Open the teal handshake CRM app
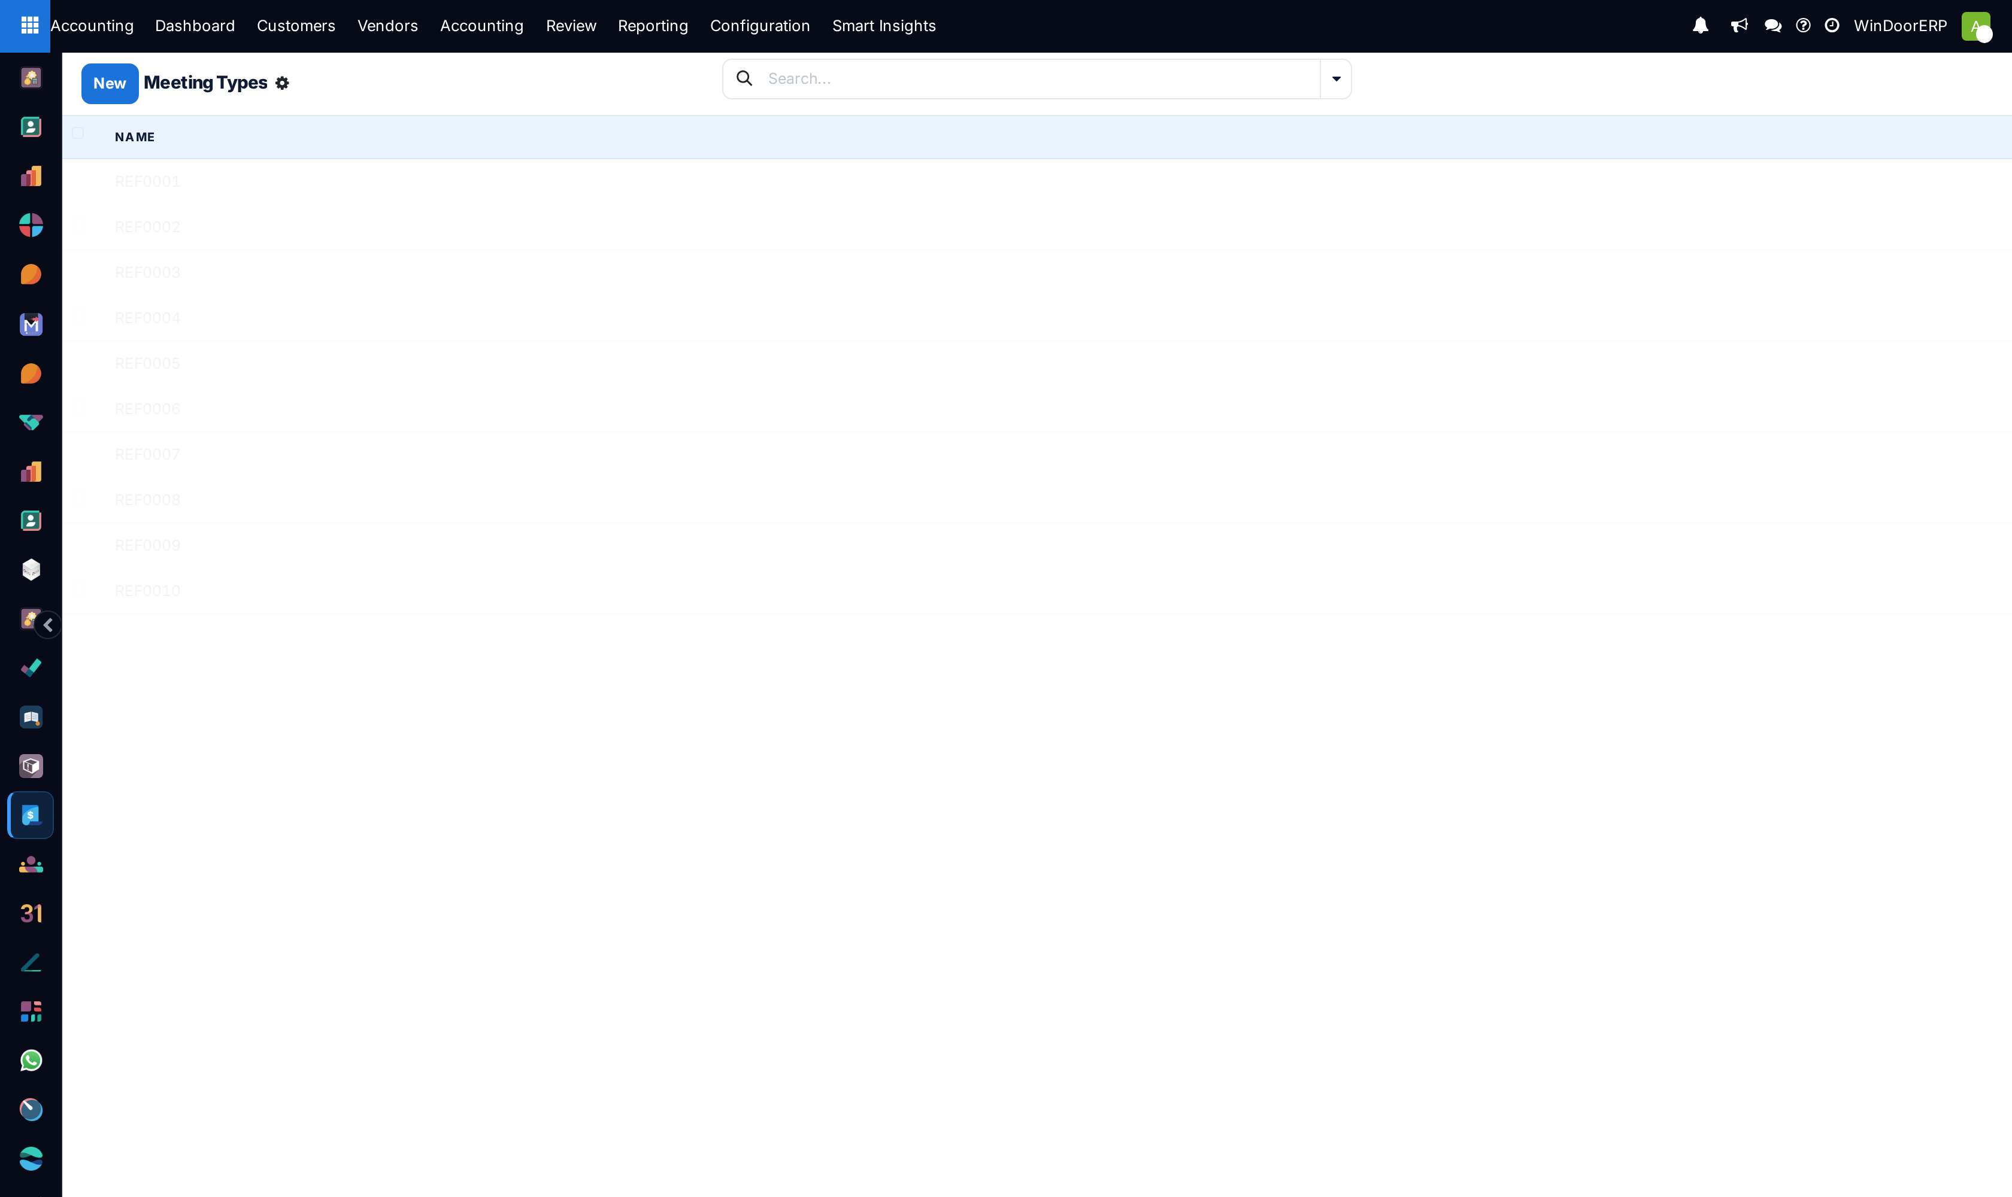 coord(31,423)
